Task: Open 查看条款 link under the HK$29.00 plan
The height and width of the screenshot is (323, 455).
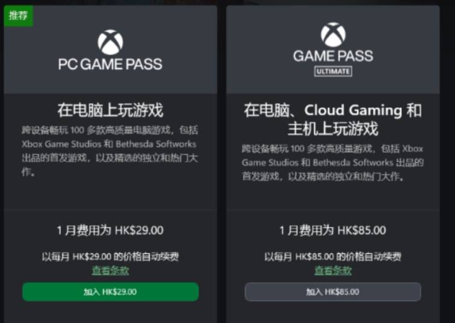Action: point(110,270)
